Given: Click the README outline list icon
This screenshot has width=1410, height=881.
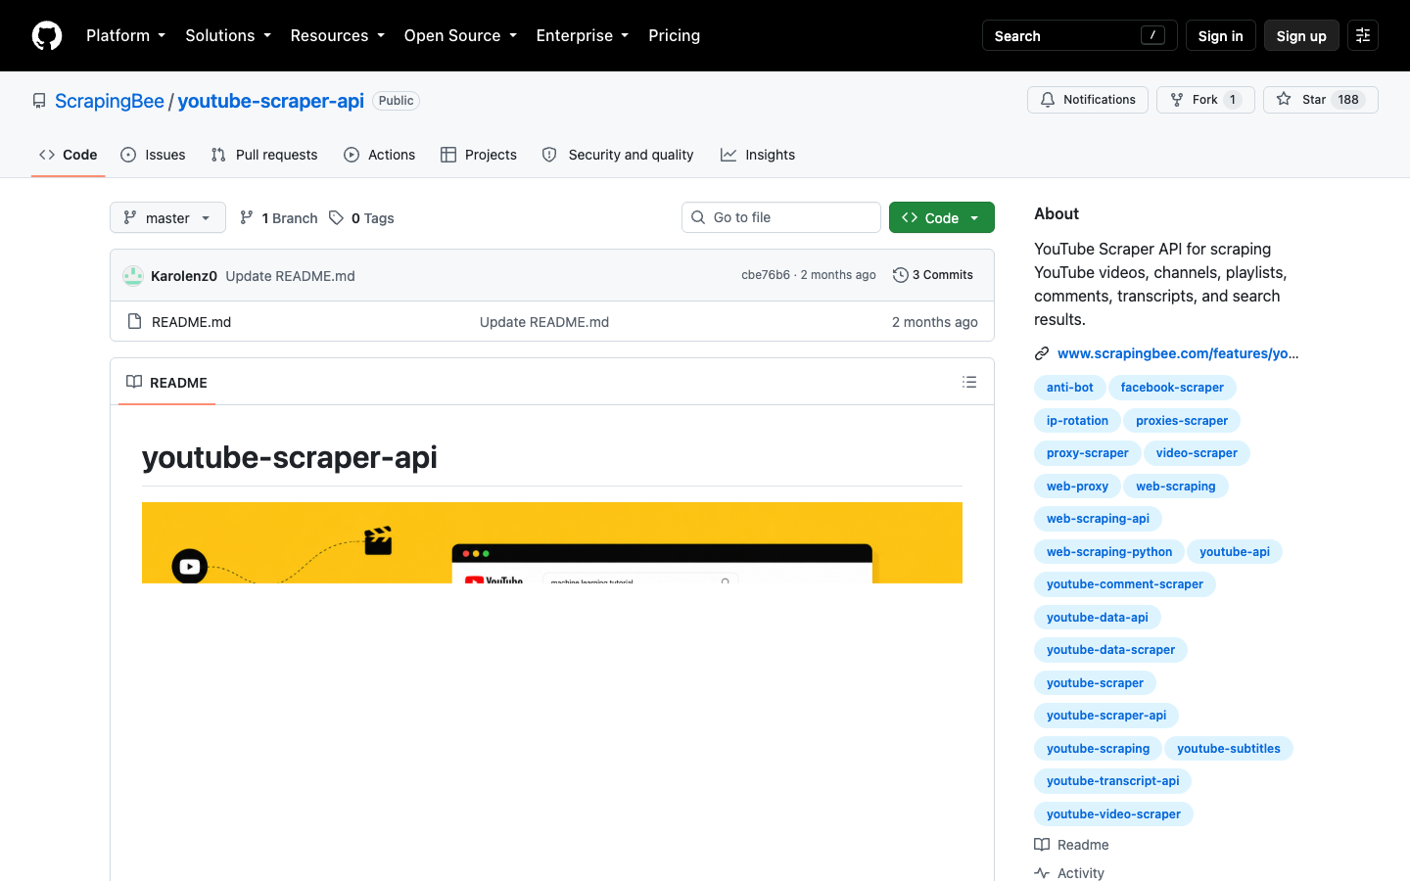Looking at the screenshot, I should pyautogui.click(x=969, y=382).
